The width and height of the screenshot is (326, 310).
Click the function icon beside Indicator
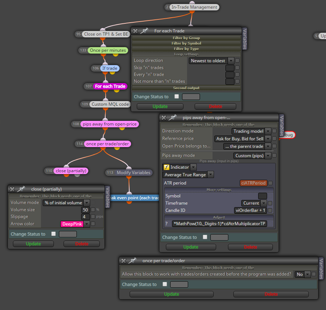167,167
